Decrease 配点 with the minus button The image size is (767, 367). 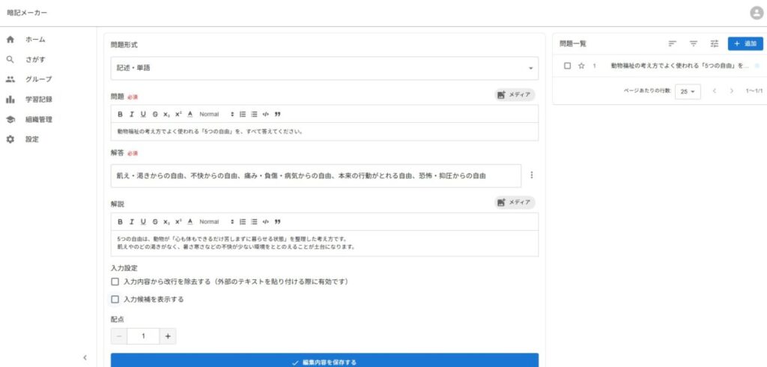click(x=119, y=336)
